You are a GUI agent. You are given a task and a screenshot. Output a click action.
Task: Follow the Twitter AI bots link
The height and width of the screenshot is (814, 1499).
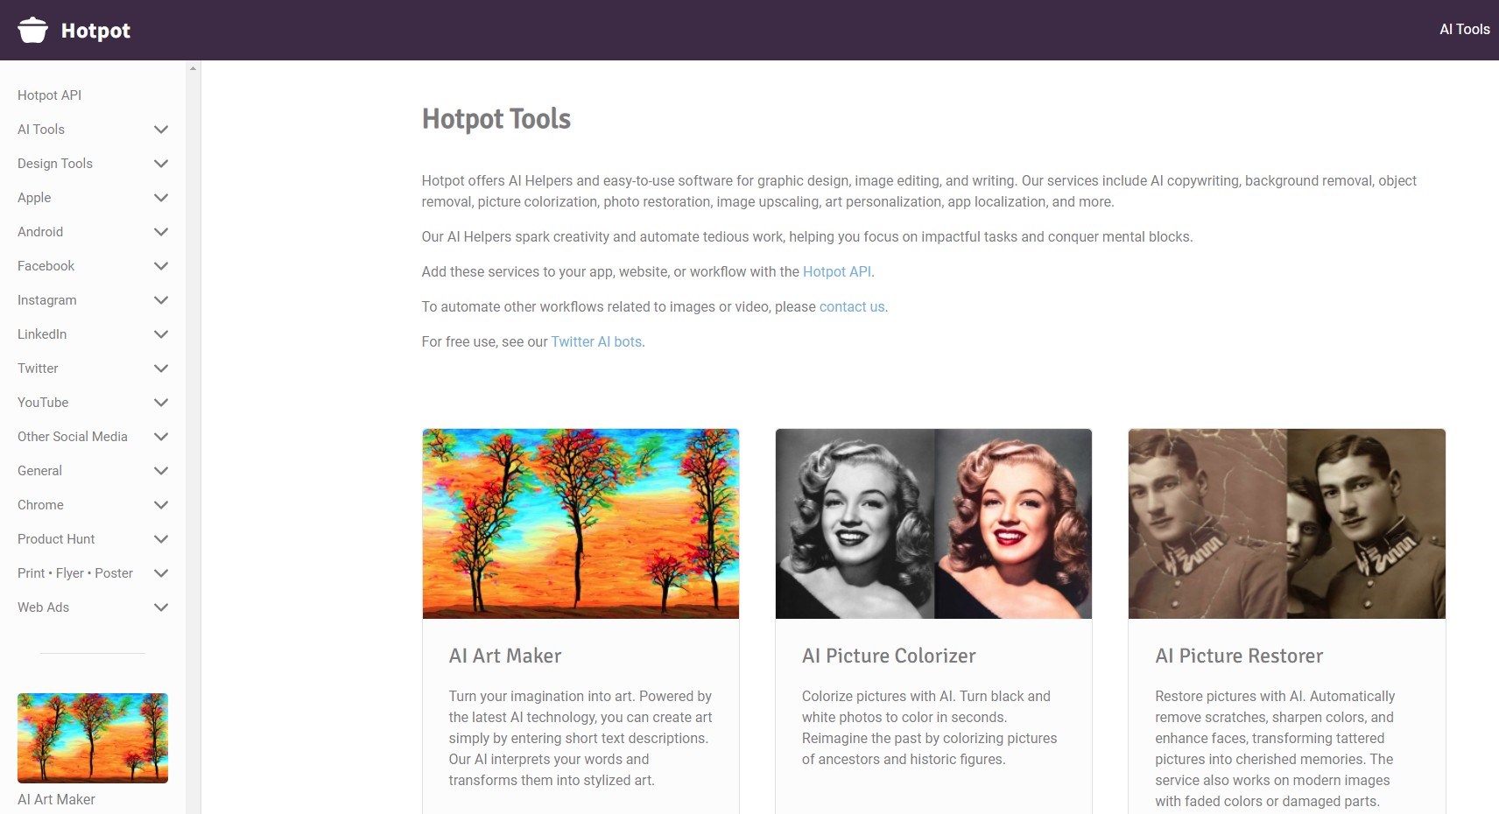596,341
